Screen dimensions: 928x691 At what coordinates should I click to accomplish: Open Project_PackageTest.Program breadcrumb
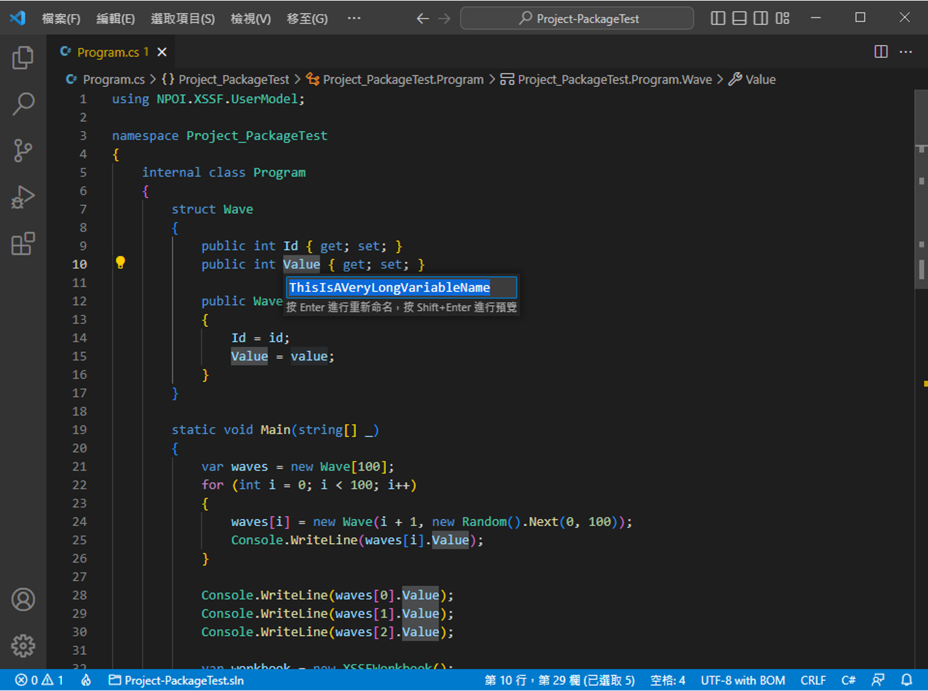click(395, 79)
